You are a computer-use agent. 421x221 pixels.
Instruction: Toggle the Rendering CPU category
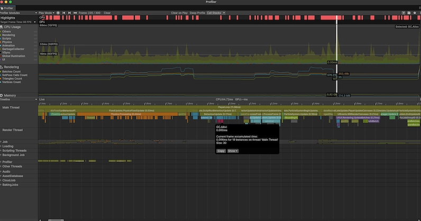pyautogui.click(x=1, y=35)
